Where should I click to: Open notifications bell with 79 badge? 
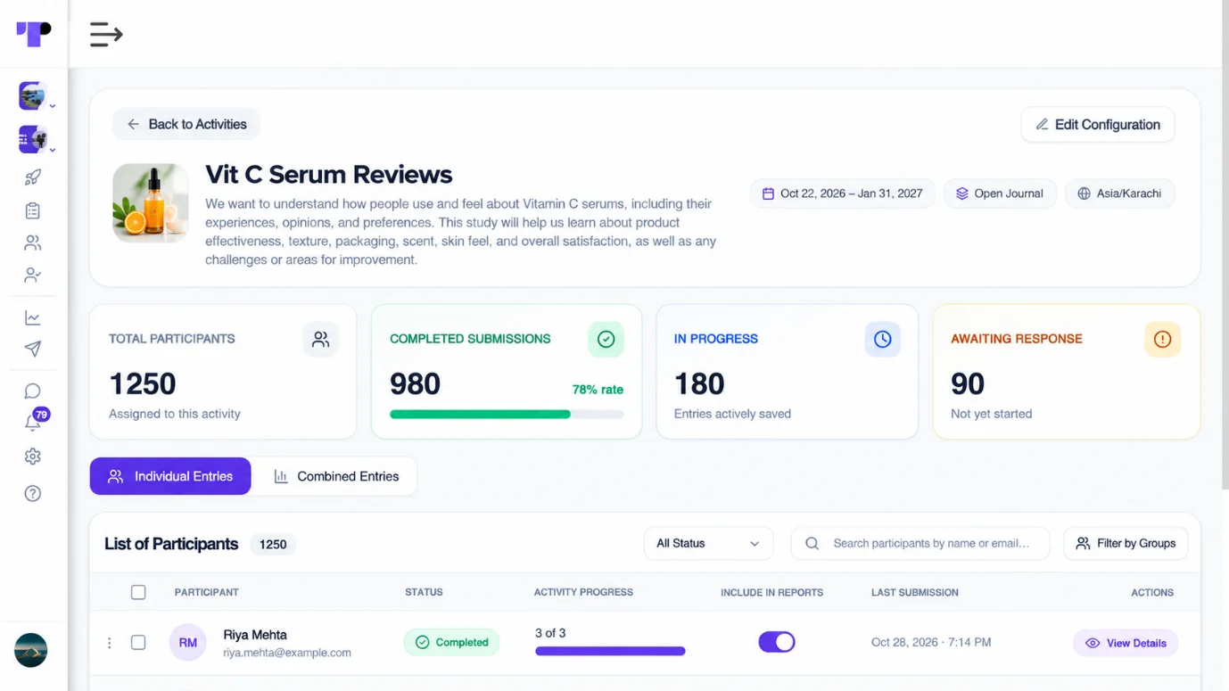pos(34,421)
